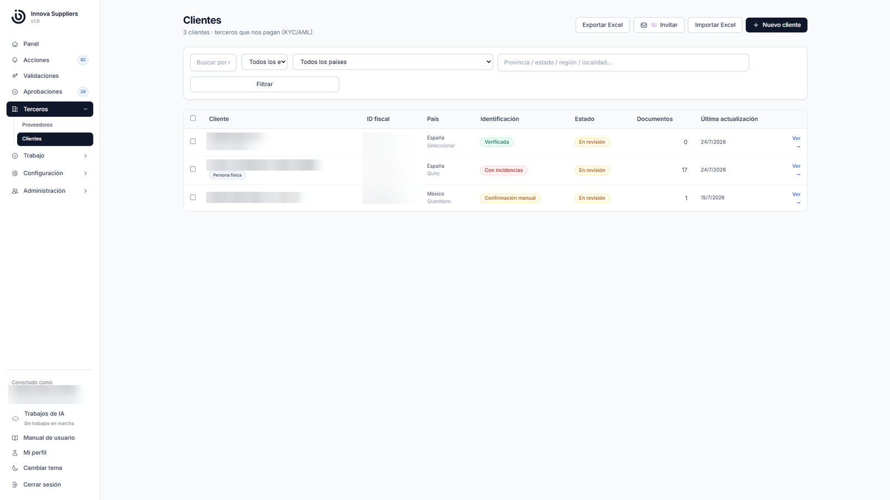Click the Terceros building icon
This screenshot has height=500, width=890.
point(15,109)
